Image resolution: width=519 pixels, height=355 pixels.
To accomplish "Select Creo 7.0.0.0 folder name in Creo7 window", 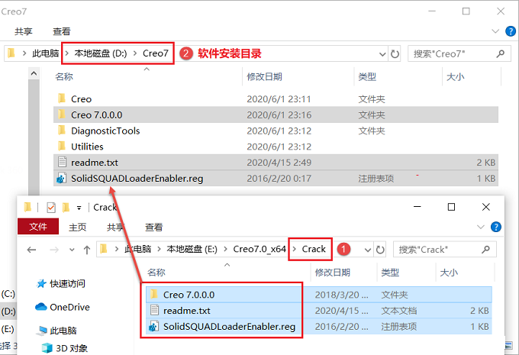I will (x=97, y=115).
